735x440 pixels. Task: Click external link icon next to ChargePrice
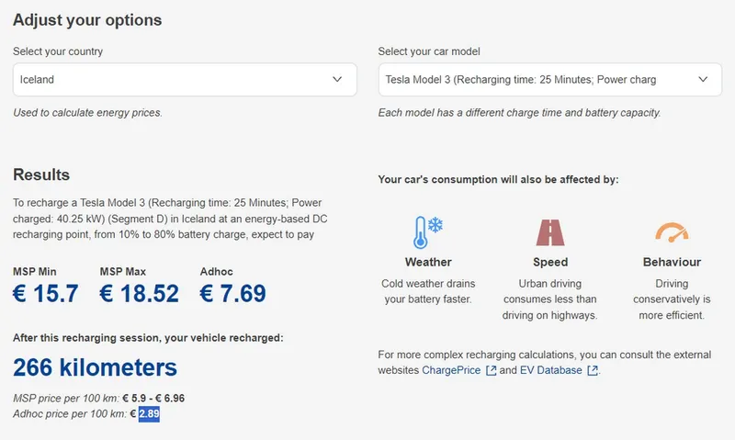coord(491,371)
